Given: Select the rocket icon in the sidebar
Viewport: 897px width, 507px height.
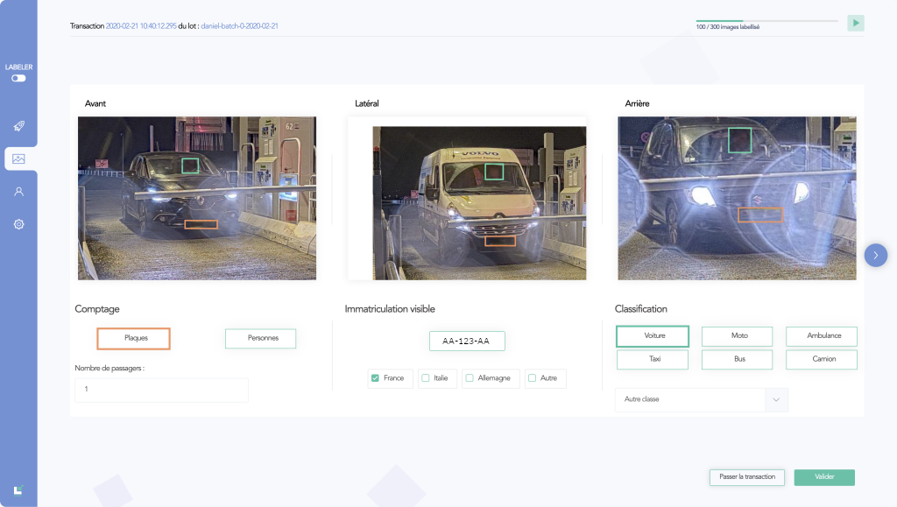Looking at the screenshot, I should [18, 125].
